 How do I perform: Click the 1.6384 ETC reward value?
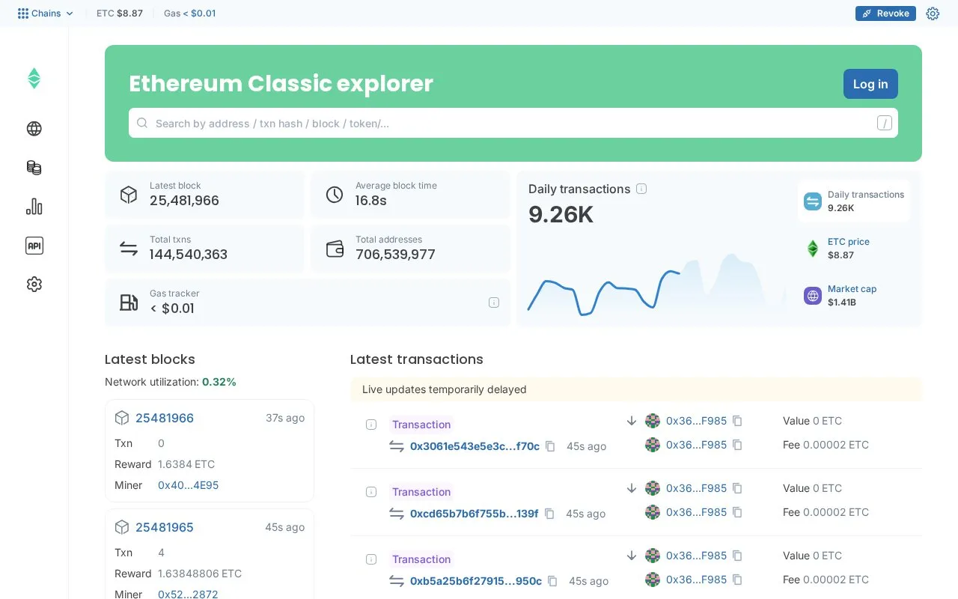186,464
